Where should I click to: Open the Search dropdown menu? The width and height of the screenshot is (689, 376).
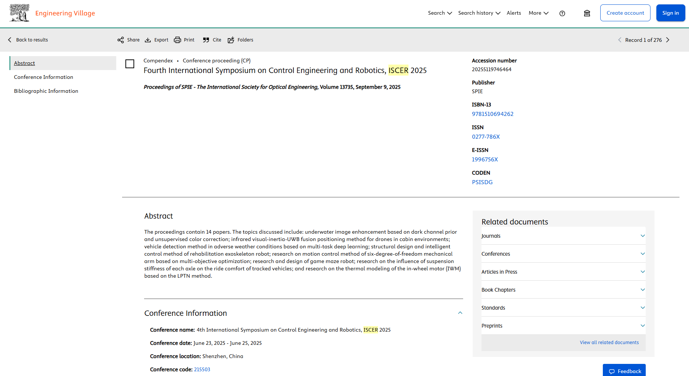click(x=440, y=13)
